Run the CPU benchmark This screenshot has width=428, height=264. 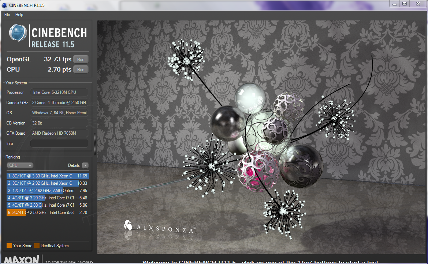coord(81,70)
